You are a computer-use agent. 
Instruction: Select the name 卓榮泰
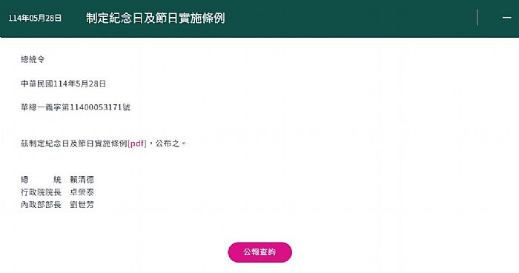point(82,192)
